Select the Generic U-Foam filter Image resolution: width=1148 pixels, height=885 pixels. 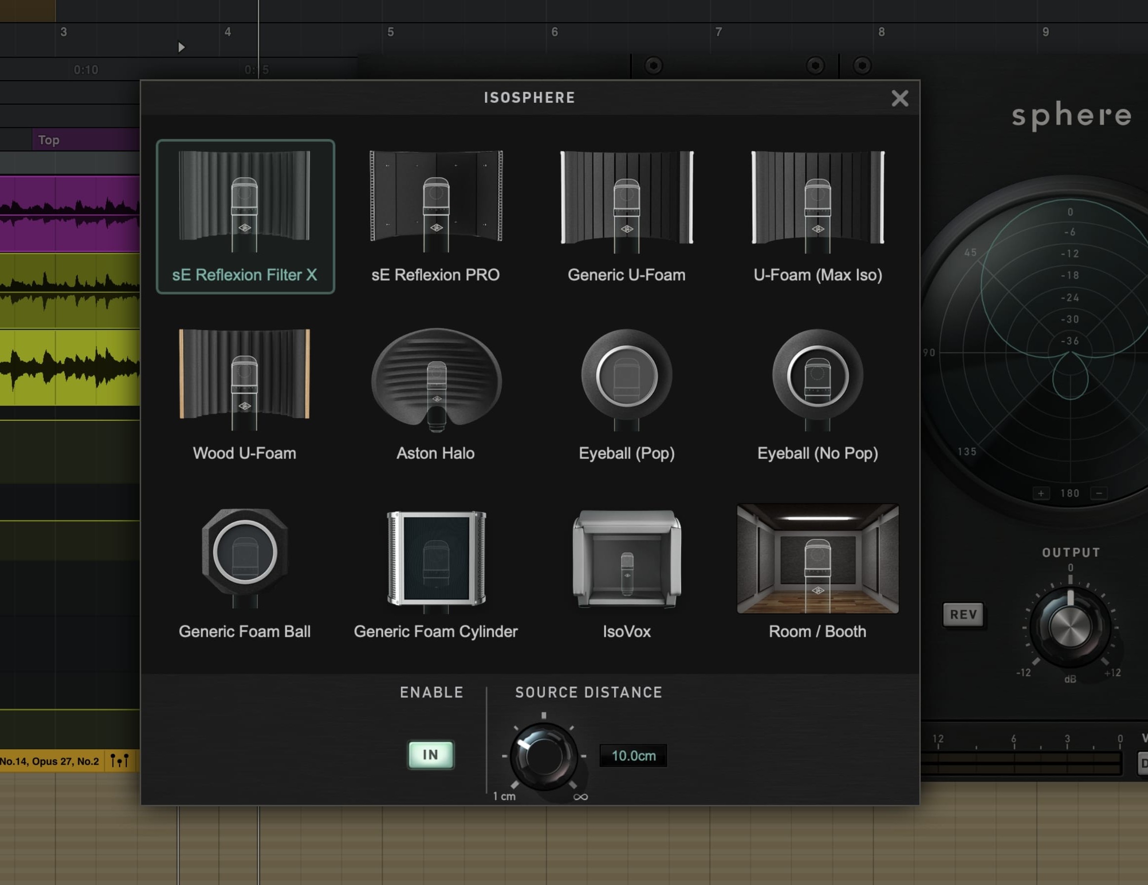point(627,216)
